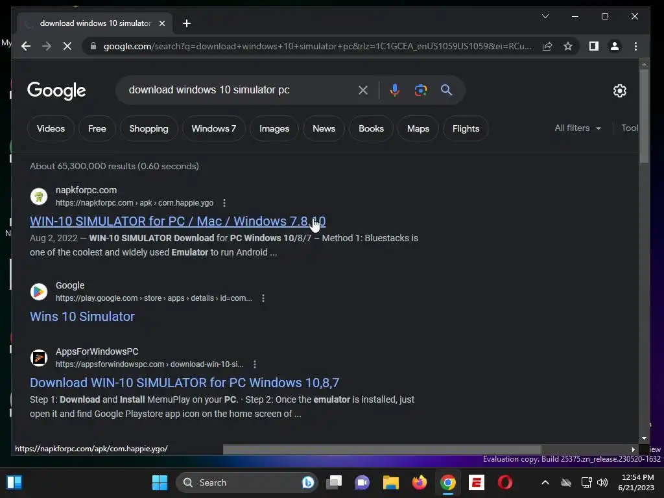The width and height of the screenshot is (664, 498).
Task: Select the News filter chip
Action: (324, 128)
